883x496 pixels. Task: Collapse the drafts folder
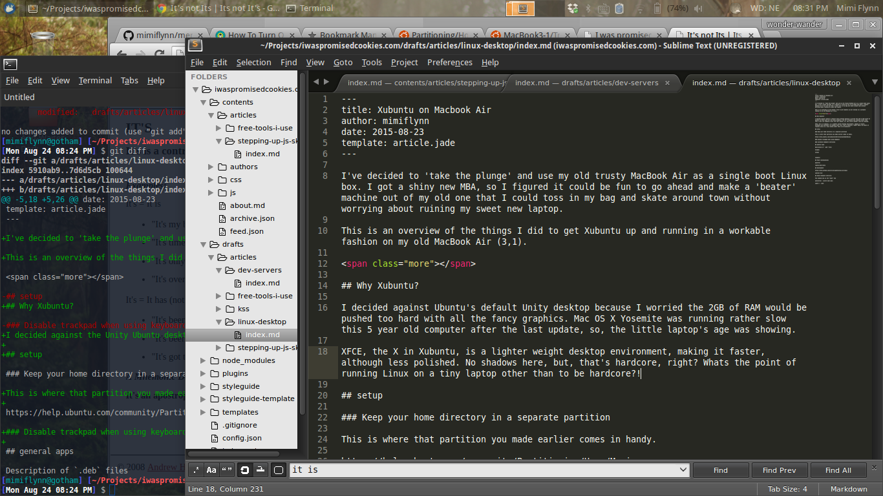(x=204, y=244)
